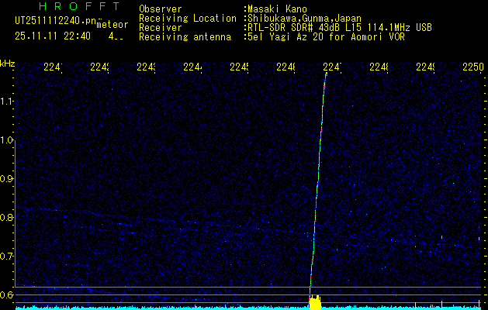This screenshot has height=310, width=488.
Task: Click the yellow signal peak at bottom
Action: (314, 301)
